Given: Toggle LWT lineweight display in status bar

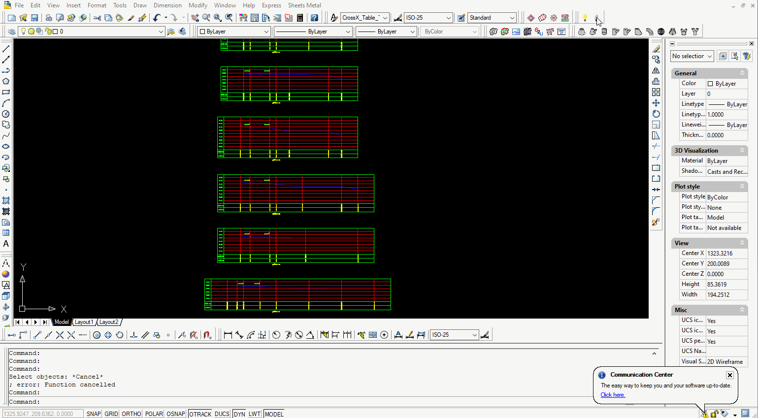Looking at the screenshot, I should pos(255,414).
